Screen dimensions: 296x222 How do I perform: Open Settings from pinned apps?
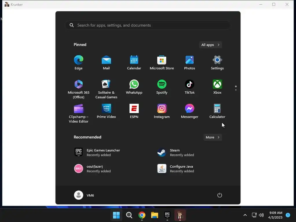coord(217,63)
